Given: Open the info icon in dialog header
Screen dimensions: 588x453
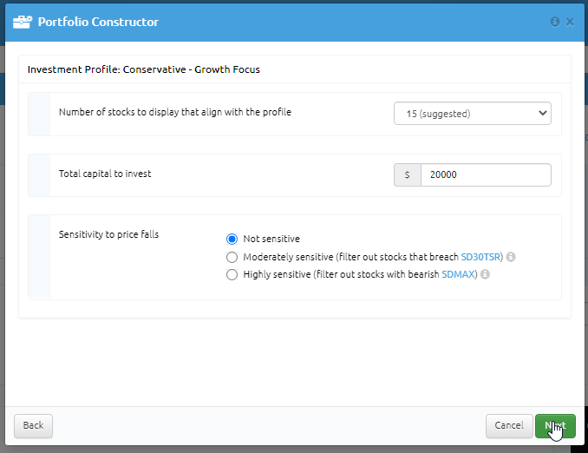Looking at the screenshot, I should click(555, 23).
